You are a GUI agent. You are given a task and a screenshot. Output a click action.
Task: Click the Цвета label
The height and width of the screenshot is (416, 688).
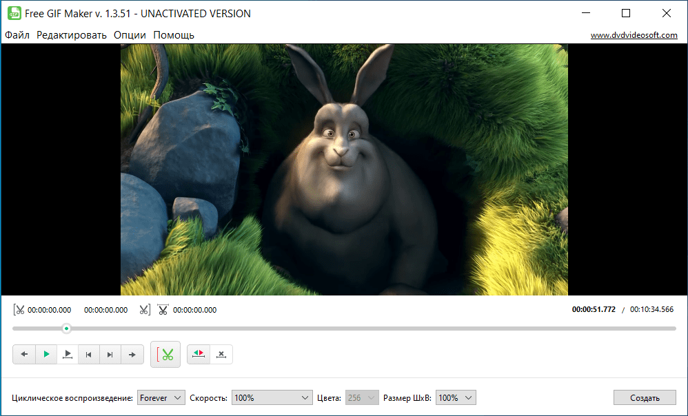click(x=329, y=398)
